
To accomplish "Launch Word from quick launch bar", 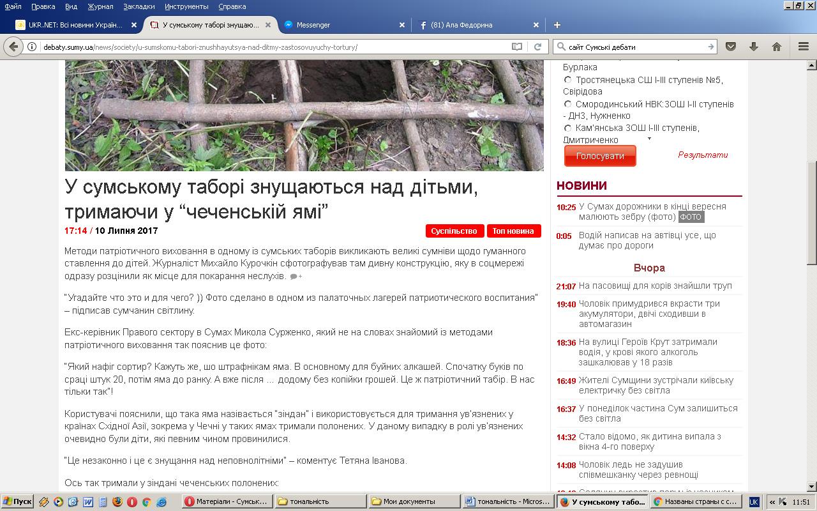I will (x=88, y=501).
